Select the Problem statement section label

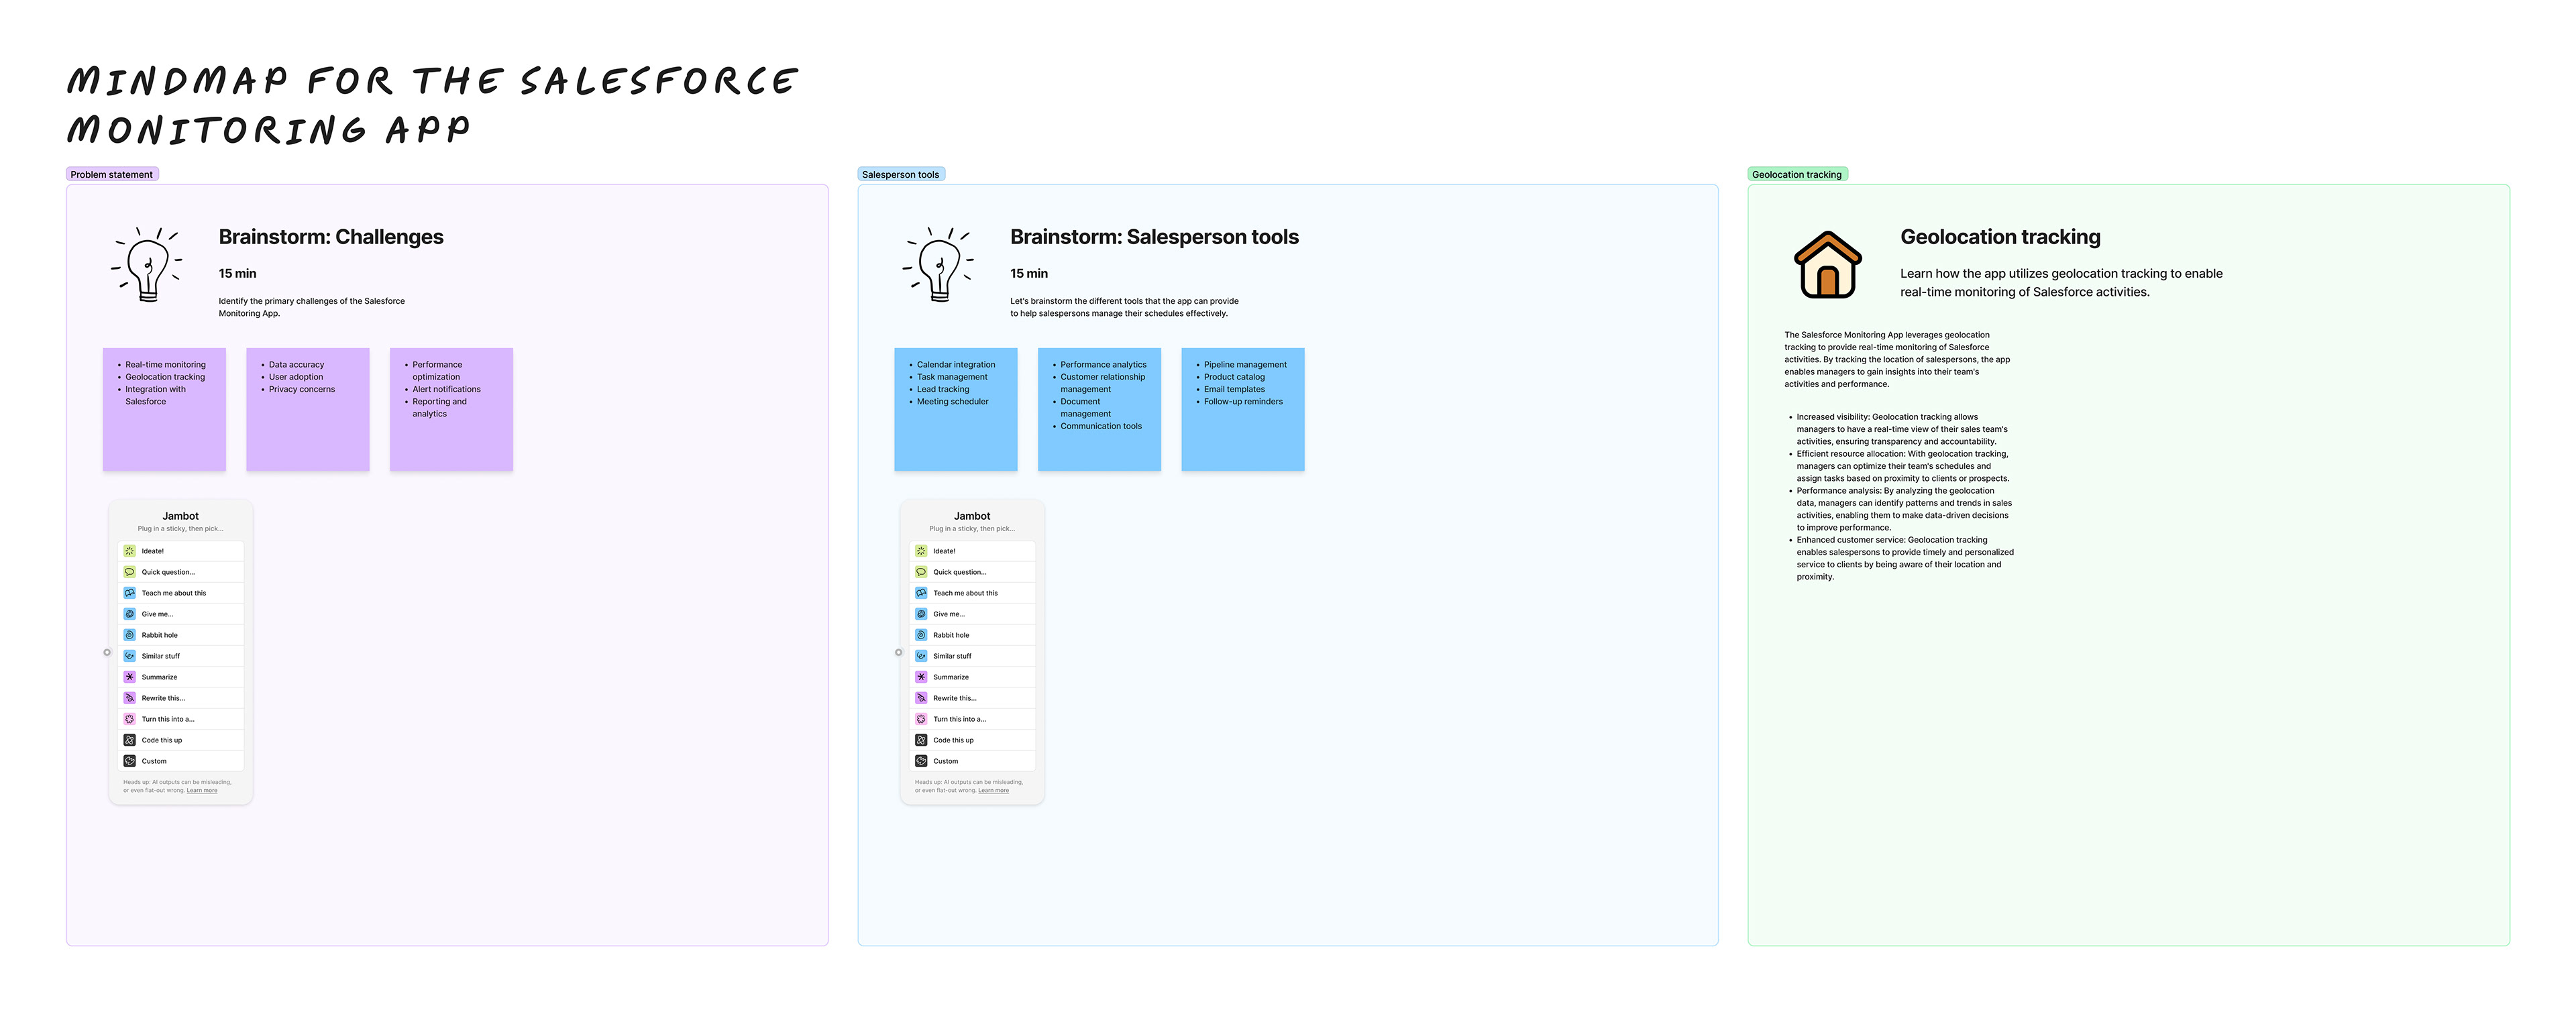point(112,174)
